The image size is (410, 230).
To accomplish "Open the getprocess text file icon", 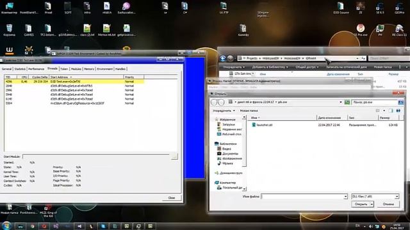I will click(126, 30).
